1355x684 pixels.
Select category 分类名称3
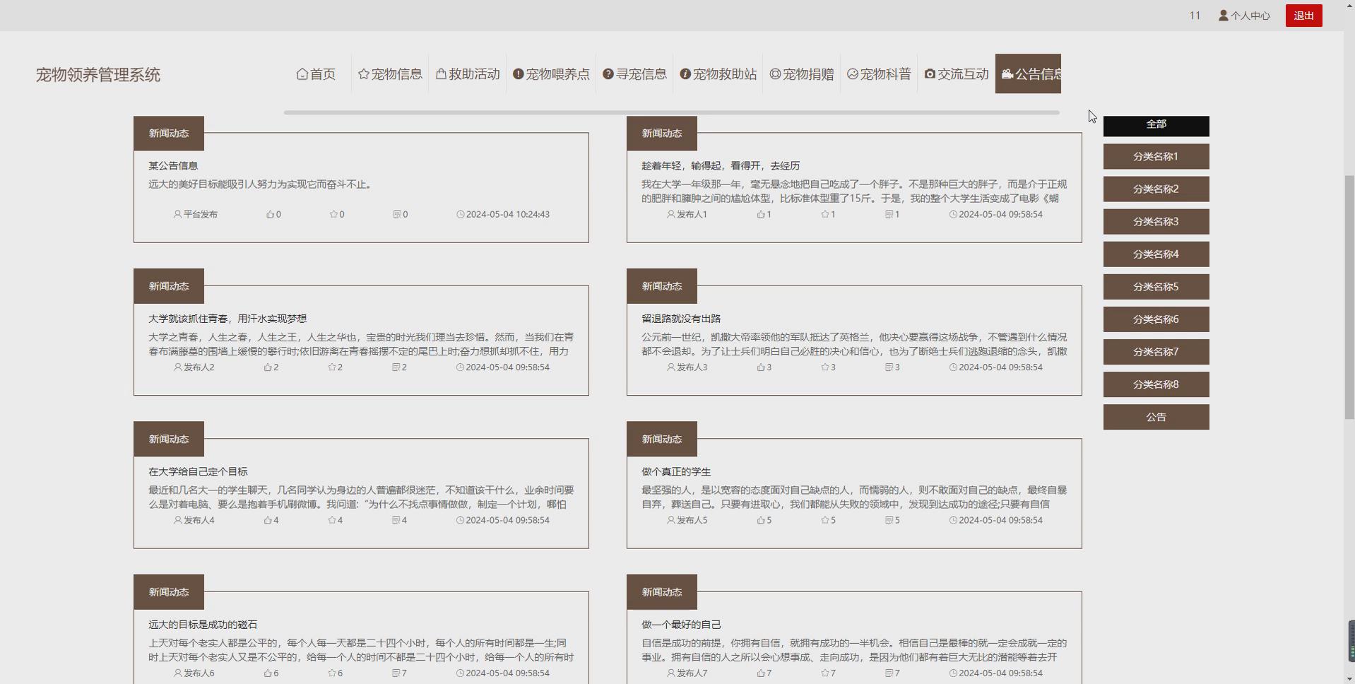pyautogui.click(x=1156, y=221)
